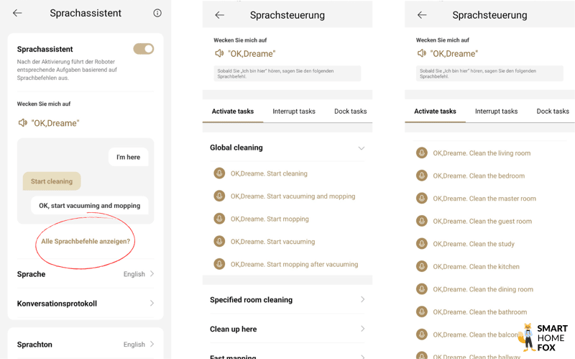Tap the info icon beside Sprachassistent title
The image size is (575, 359).
coord(157,13)
